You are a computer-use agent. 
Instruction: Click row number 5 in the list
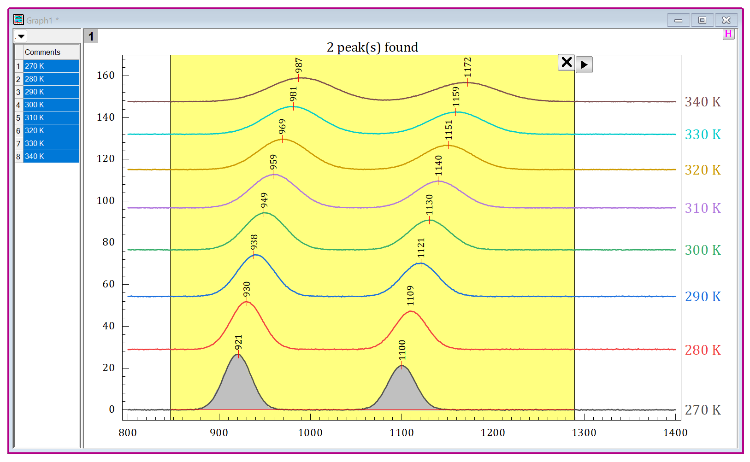point(18,118)
